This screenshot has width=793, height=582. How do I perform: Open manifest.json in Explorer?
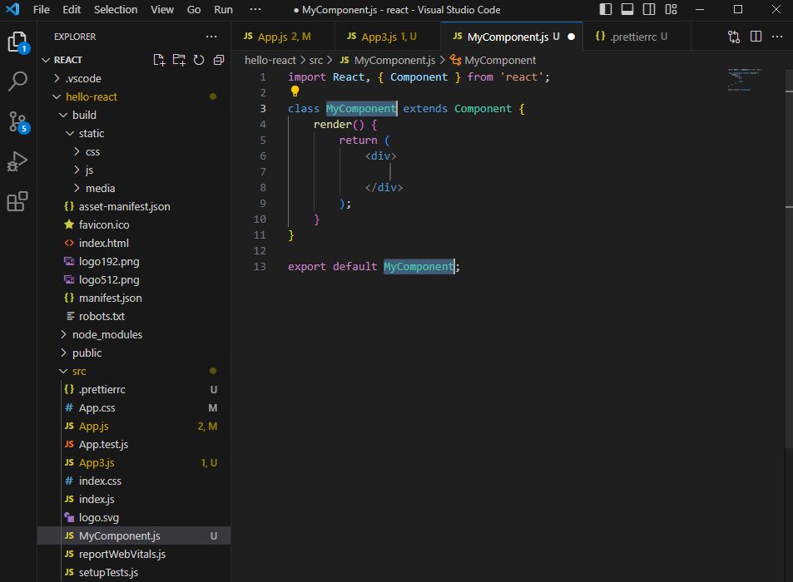pyautogui.click(x=110, y=298)
